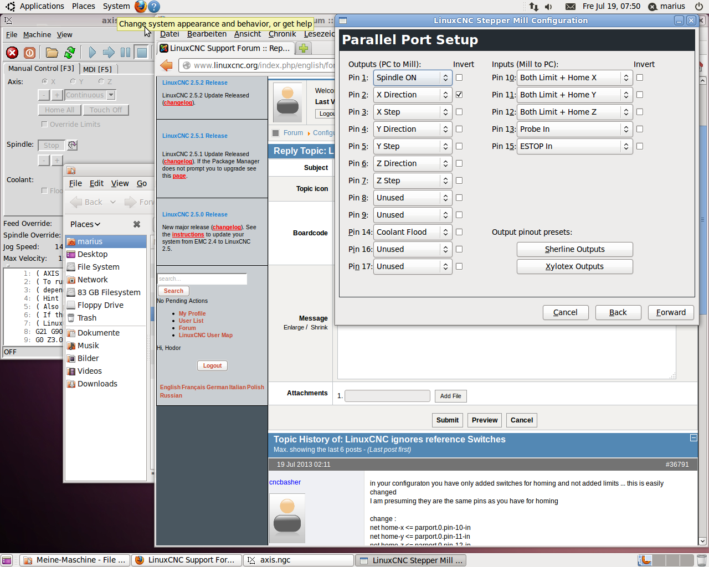Click the Back button in configuration wizard

[618, 312]
